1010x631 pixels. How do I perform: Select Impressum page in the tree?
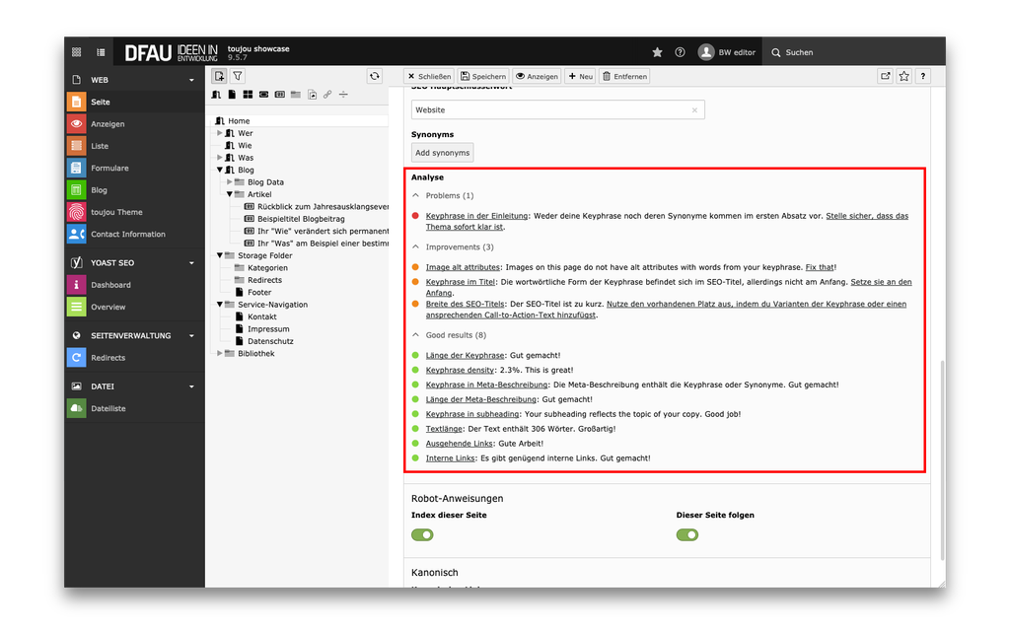coord(268,329)
